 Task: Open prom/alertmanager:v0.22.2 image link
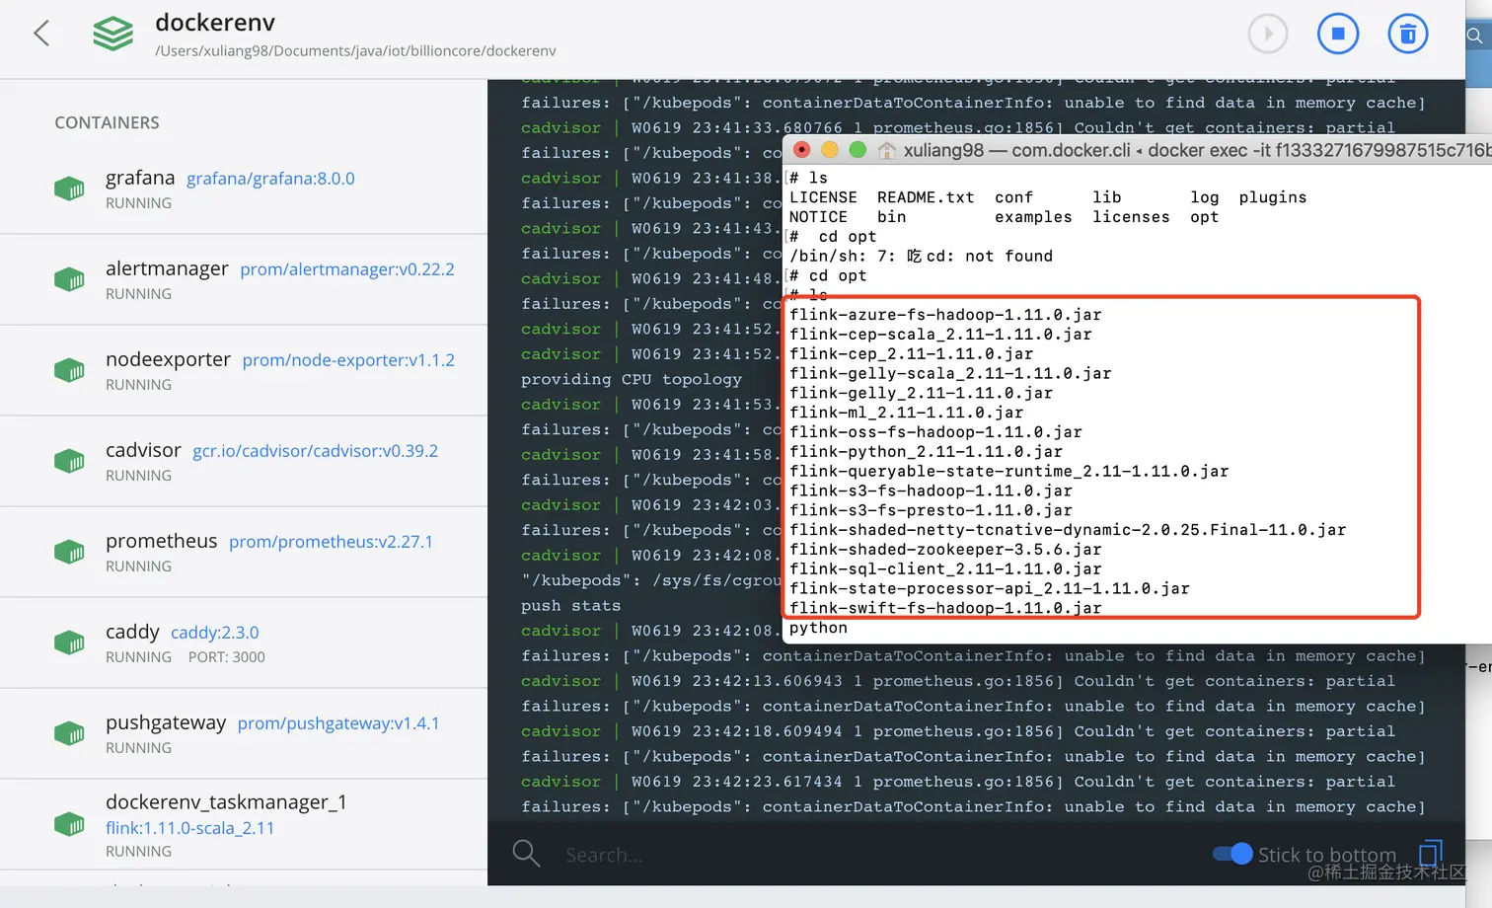[x=347, y=269]
